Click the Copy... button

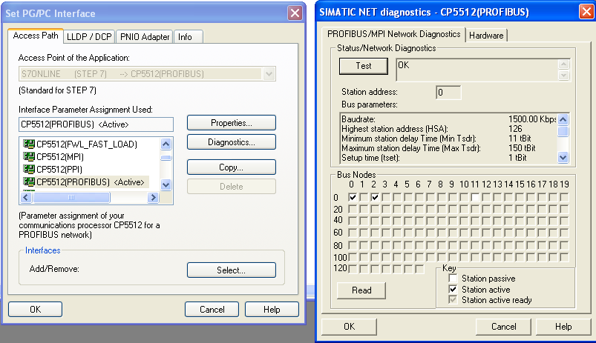[x=231, y=167]
